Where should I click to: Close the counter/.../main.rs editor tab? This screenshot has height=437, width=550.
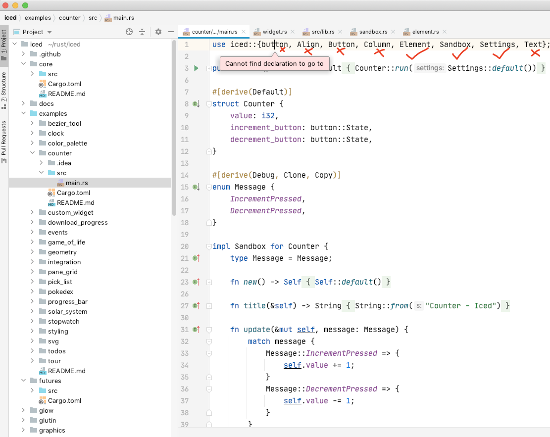[244, 32]
